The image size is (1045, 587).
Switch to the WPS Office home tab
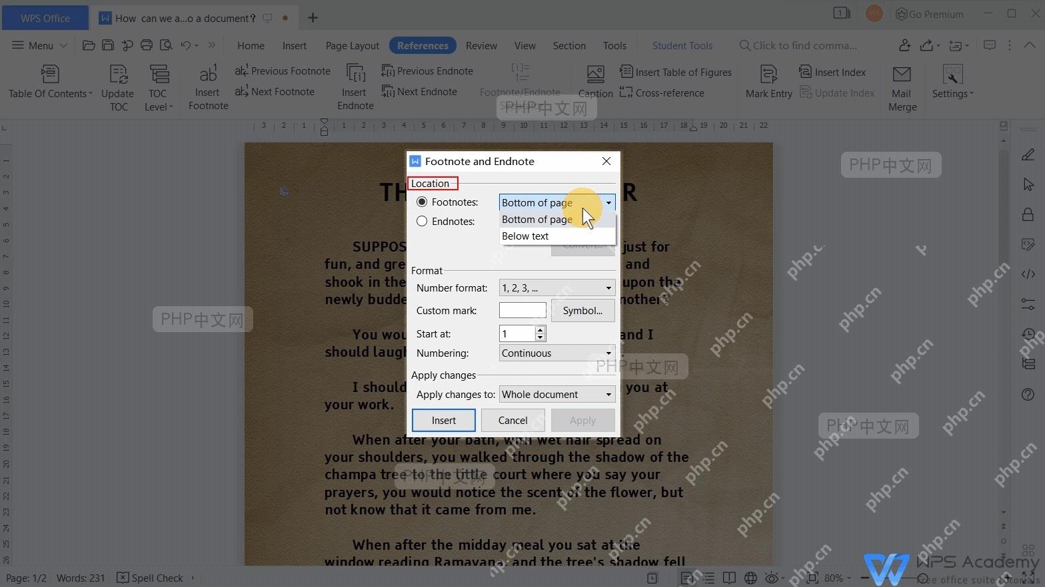(45, 18)
